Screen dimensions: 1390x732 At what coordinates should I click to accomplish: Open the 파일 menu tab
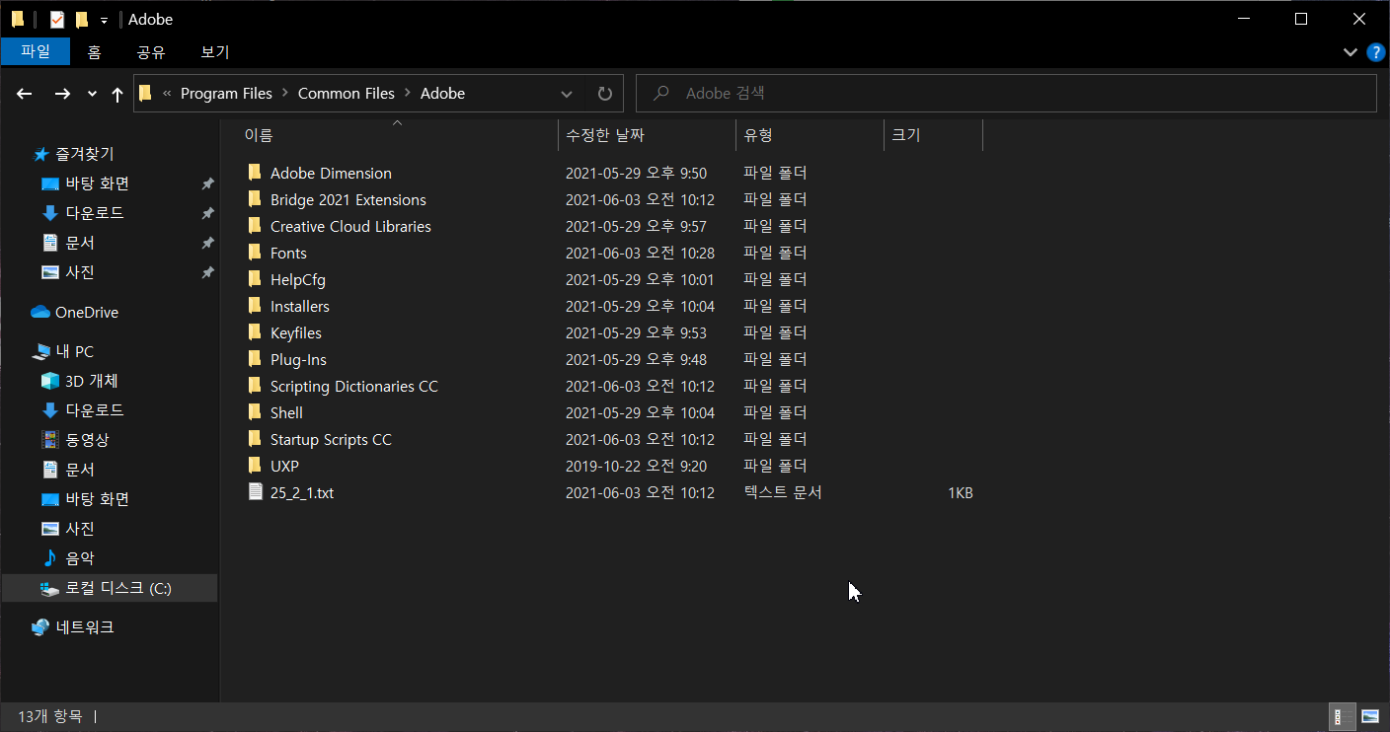tap(36, 51)
